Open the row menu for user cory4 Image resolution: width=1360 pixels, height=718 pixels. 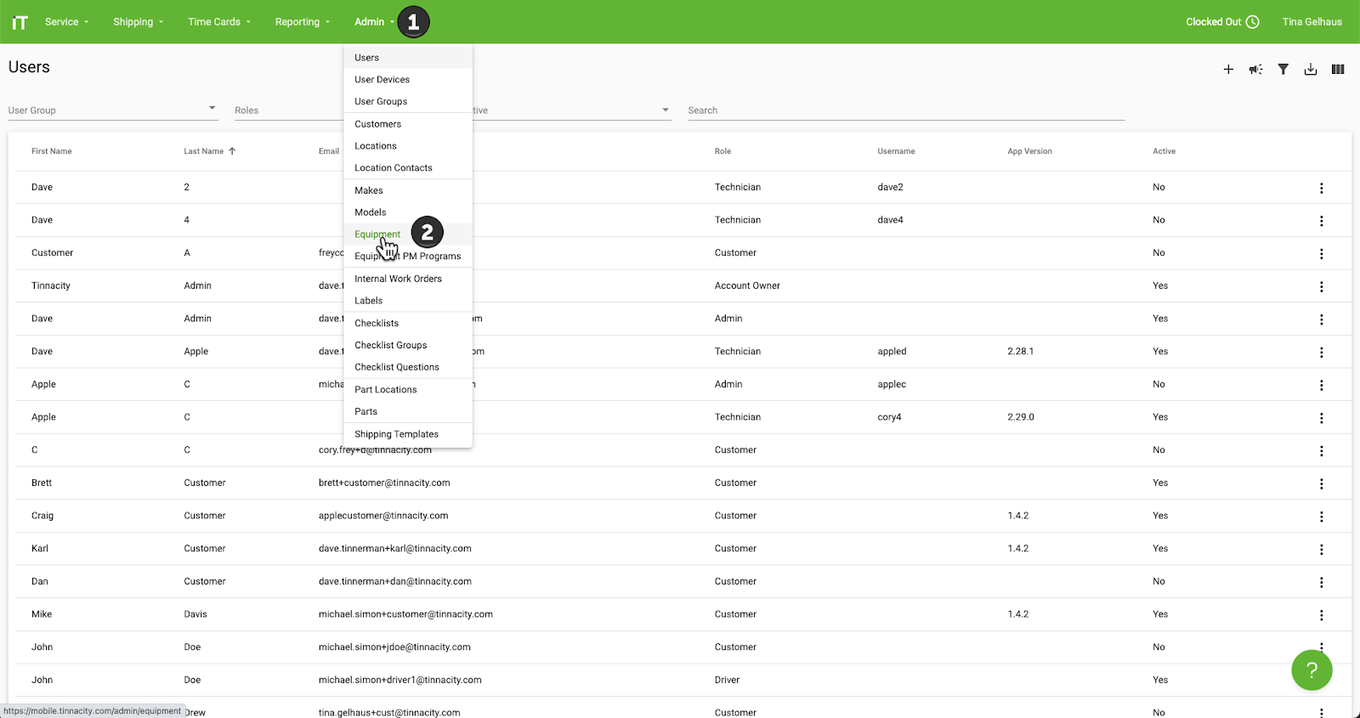1322,418
